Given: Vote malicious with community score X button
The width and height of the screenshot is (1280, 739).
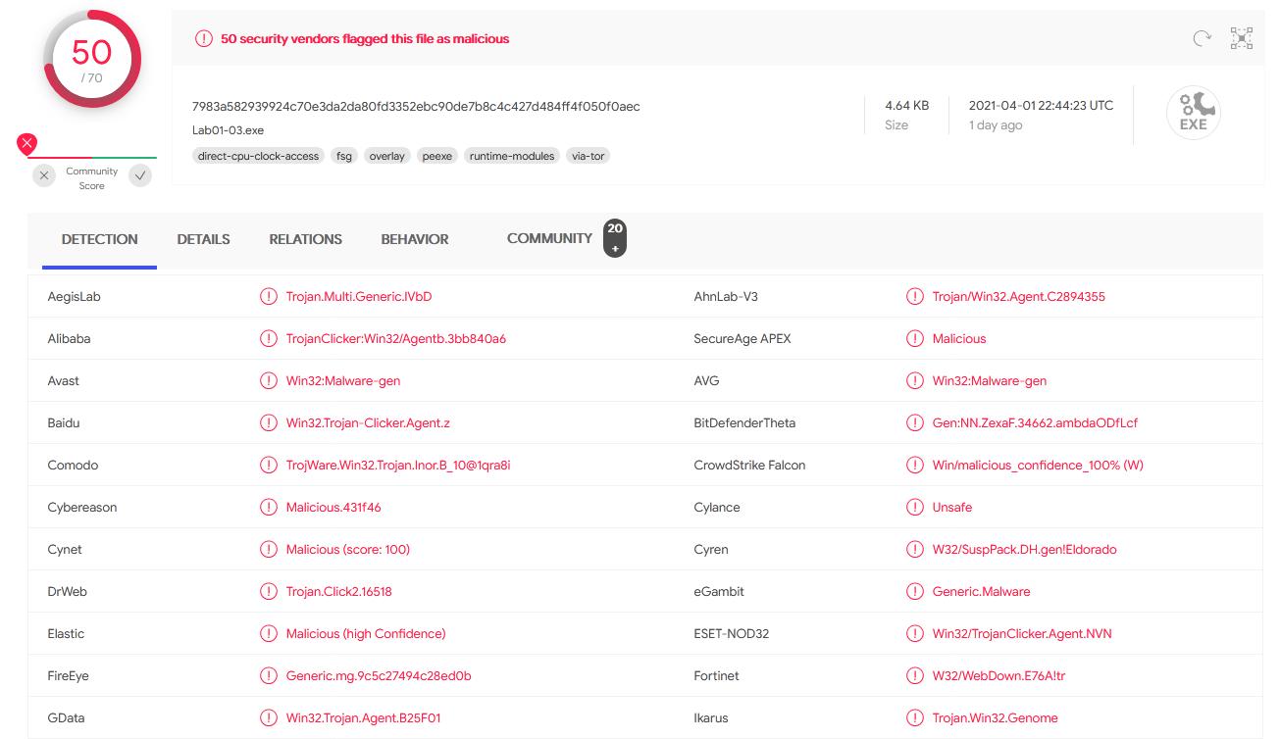Looking at the screenshot, I should pos(44,175).
